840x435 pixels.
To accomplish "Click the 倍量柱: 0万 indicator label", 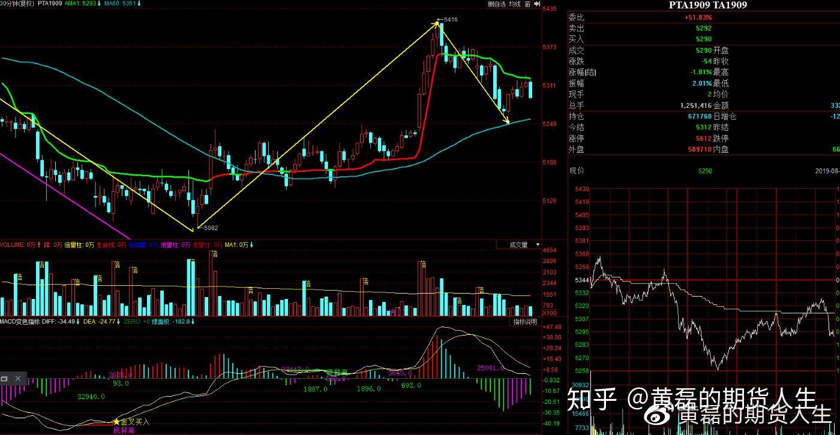I will (80, 245).
